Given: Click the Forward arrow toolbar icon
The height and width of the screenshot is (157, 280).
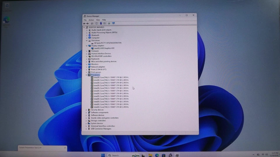Looking at the screenshot, I should click(x=87, y=24).
